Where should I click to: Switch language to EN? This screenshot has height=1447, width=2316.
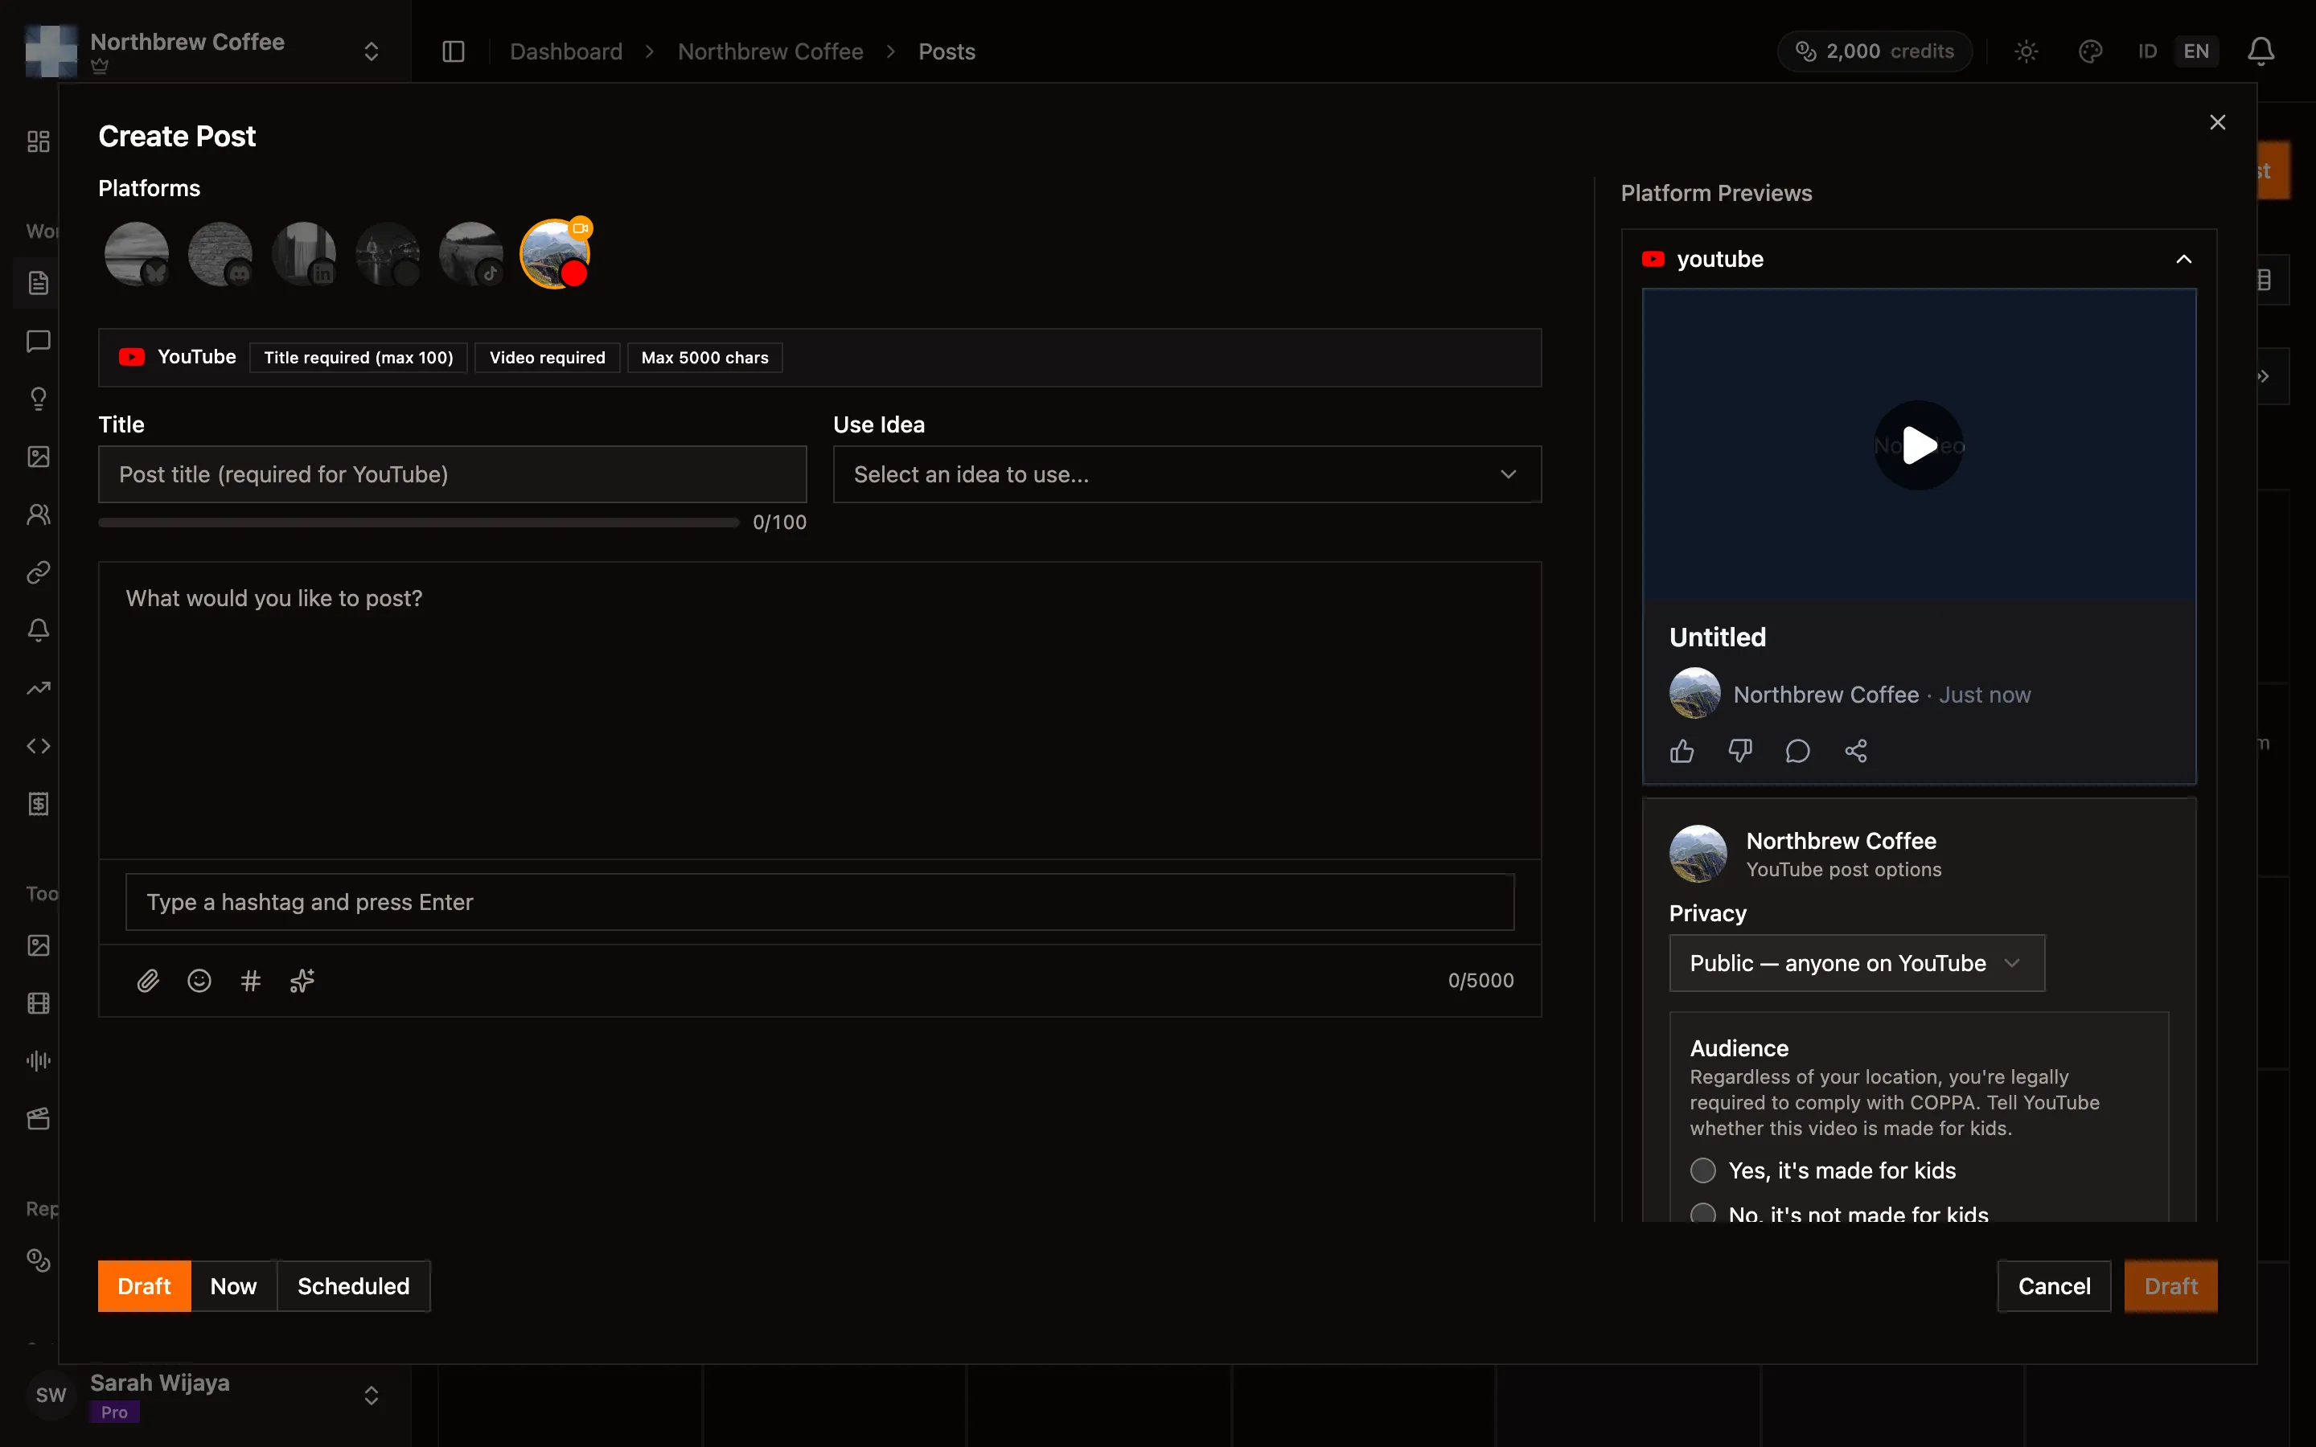(x=2196, y=51)
